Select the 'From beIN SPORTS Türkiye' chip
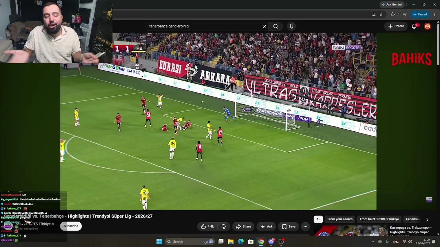The width and height of the screenshot is (440, 247). [379, 219]
